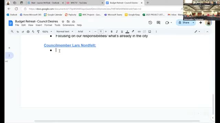Switch to the Mail - Lauren McPeak Outlook tab
Screen dimensions: 220x123
45,3
